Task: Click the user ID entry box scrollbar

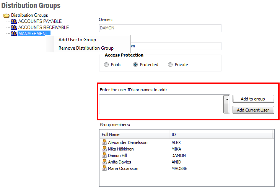Action: (226, 108)
